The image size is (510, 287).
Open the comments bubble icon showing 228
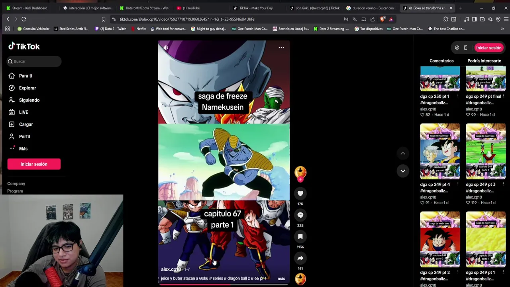pyautogui.click(x=300, y=215)
